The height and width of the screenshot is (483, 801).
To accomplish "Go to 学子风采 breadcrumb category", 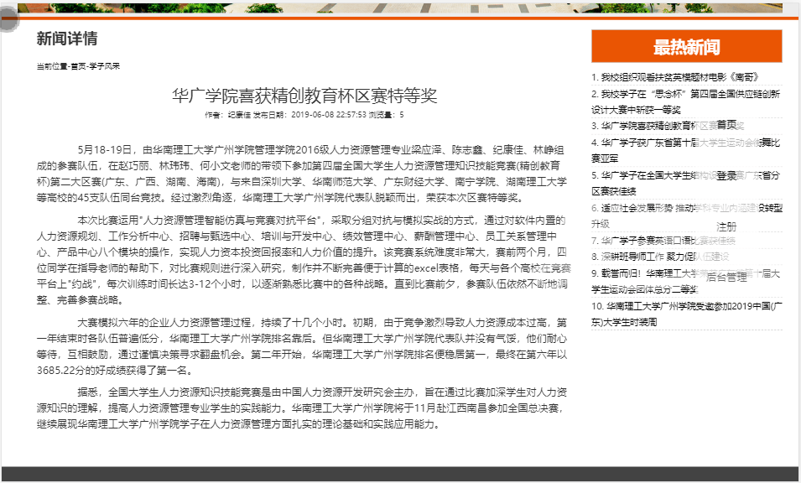I will [x=105, y=66].
